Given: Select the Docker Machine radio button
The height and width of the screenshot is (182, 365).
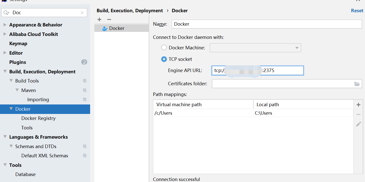Looking at the screenshot, I should pyautogui.click(x=164, y=48).
